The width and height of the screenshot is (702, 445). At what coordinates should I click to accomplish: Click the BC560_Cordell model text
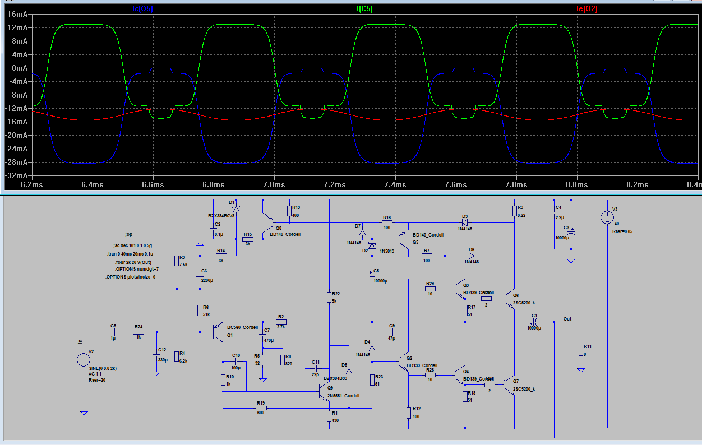pyautogui.click(x=243, y=327)
